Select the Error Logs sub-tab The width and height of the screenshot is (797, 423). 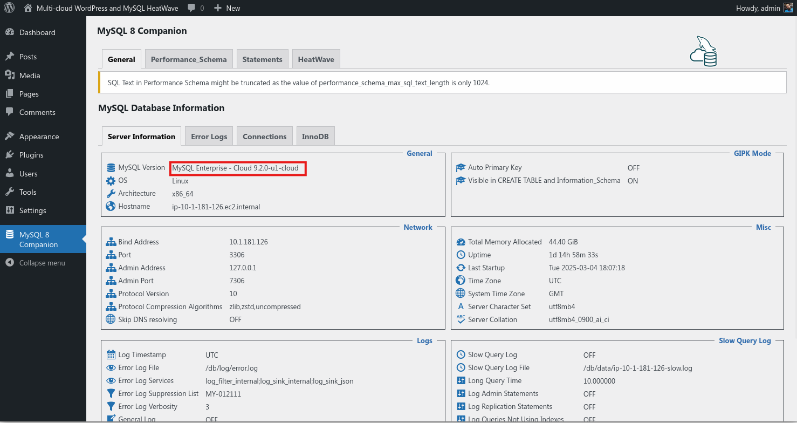click(209, 137)
